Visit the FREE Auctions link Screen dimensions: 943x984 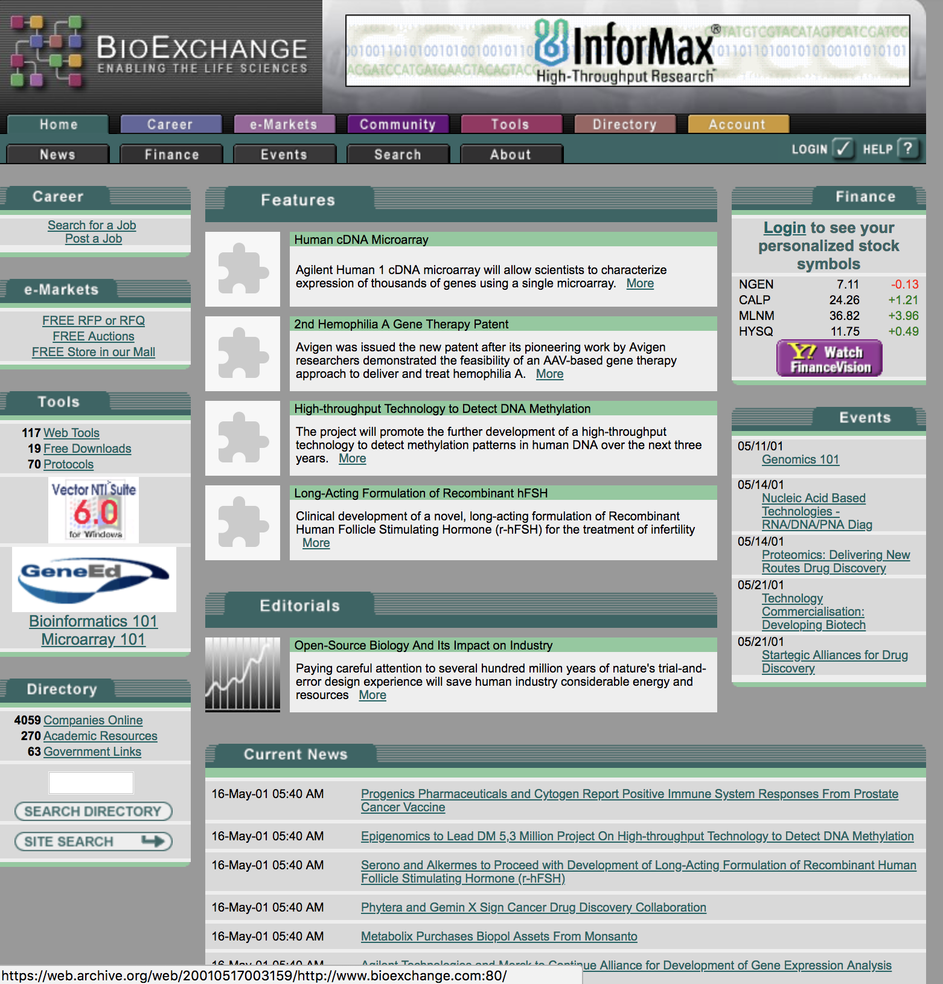(94, 336)
